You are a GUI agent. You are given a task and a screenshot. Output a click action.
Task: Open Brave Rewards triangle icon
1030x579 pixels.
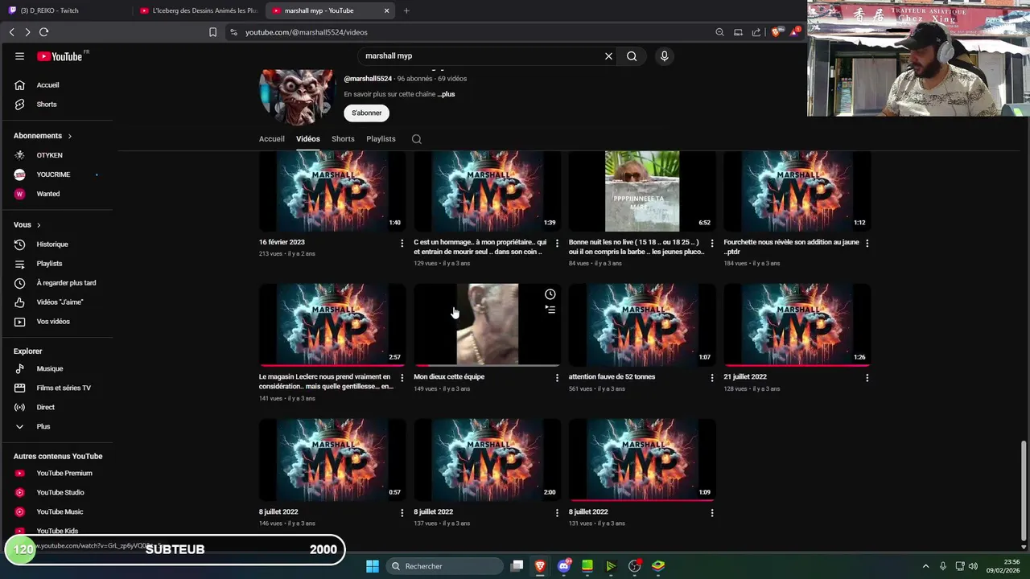[x=794, y=32]
